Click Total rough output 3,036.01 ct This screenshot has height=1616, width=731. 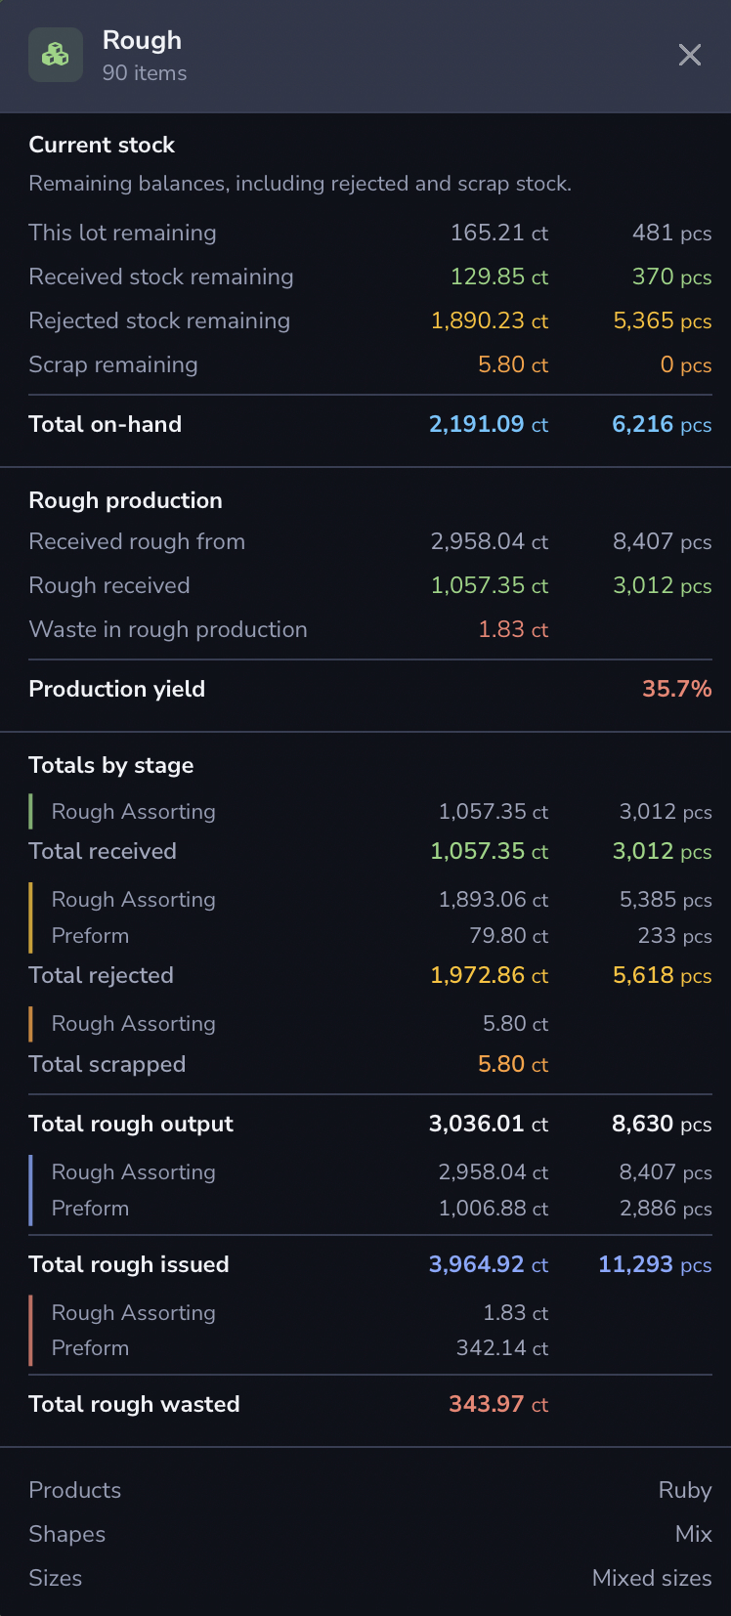(x=489, y=1124)
